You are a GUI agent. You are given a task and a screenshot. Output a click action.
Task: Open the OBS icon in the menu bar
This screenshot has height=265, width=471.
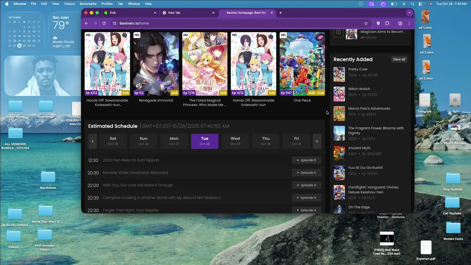[x=361, y=4]
